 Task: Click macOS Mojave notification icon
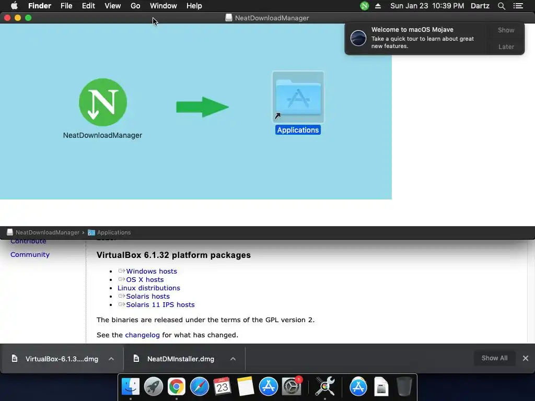358,38
